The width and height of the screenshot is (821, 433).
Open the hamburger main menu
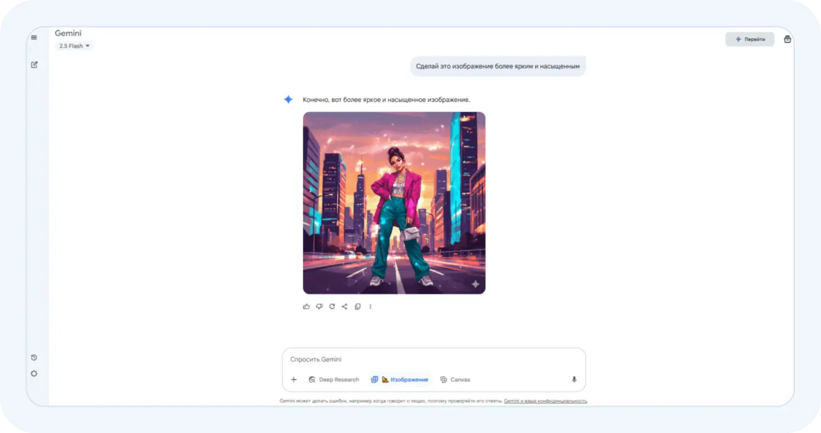click(x=34, y=37)
